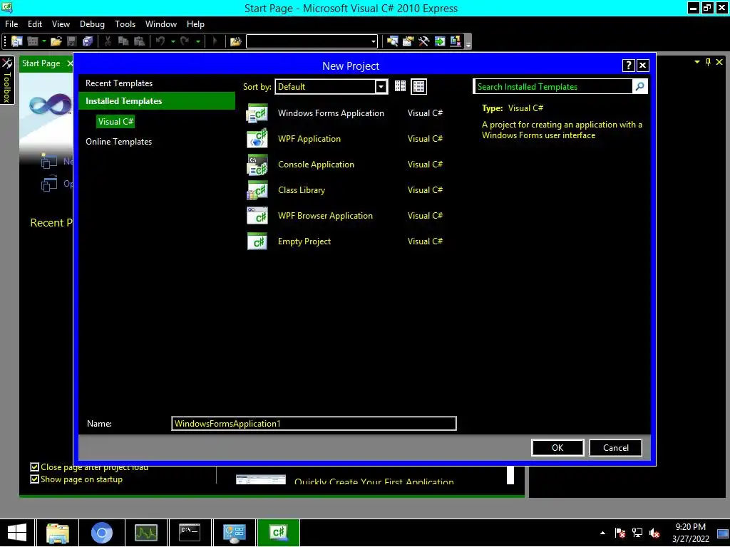The width and height of the screenshot is (730, 547).
Task: Click the project Name text field
Action: pos(314,423)
